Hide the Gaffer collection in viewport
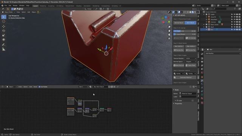 click(234, 14)
